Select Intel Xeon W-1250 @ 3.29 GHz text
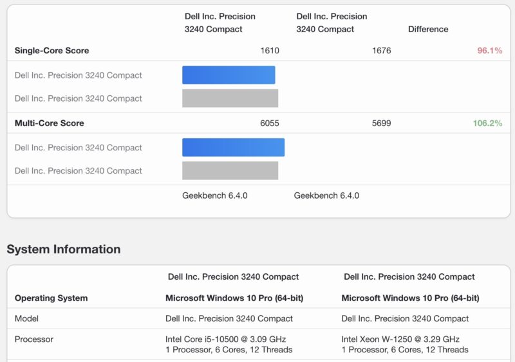This screenshot has height=362, width=515. [400, 339]
